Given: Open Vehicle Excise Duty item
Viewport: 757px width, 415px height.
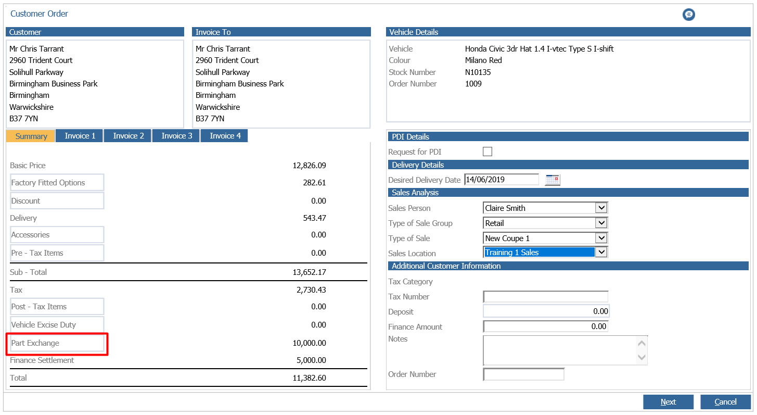Looking at the screenshot, I should 57,325.
